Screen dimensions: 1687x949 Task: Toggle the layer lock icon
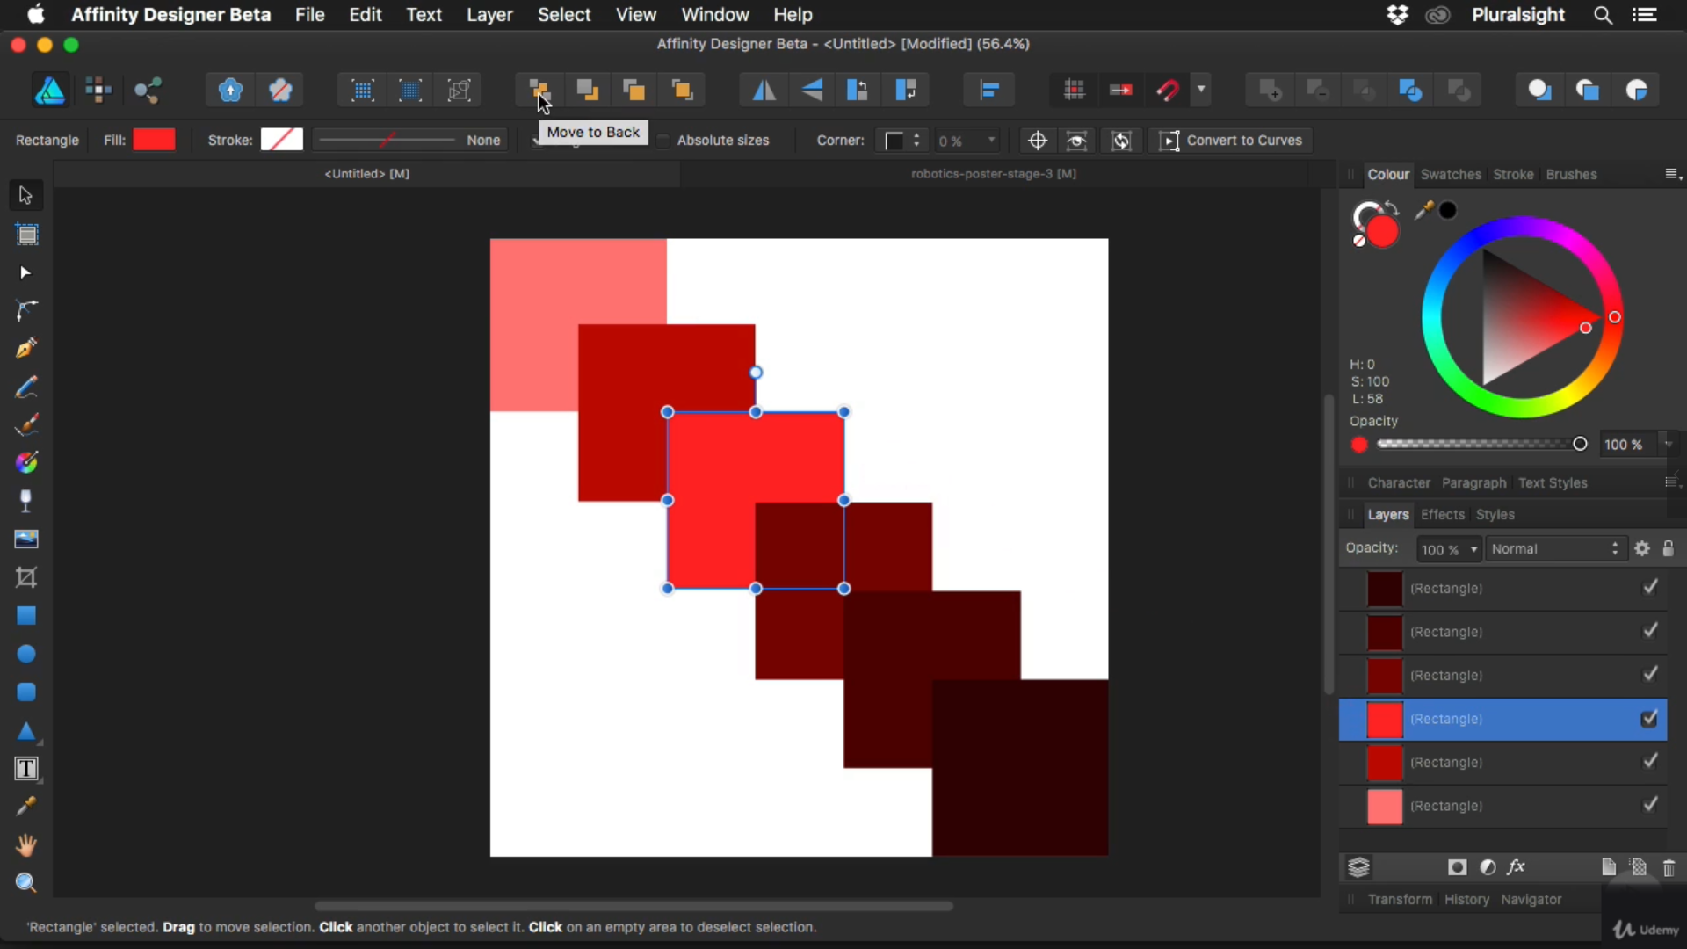[1669, 549]
